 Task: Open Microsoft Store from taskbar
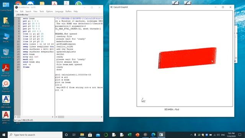(x=90, y=135)
